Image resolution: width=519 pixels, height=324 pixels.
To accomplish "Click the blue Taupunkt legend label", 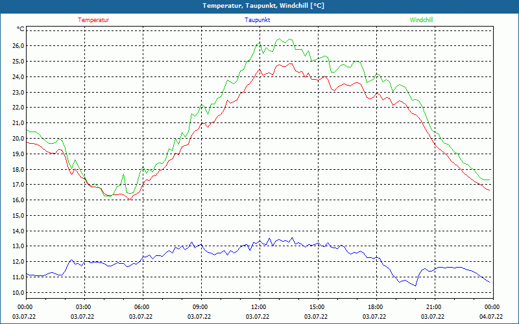I will 258,20.
